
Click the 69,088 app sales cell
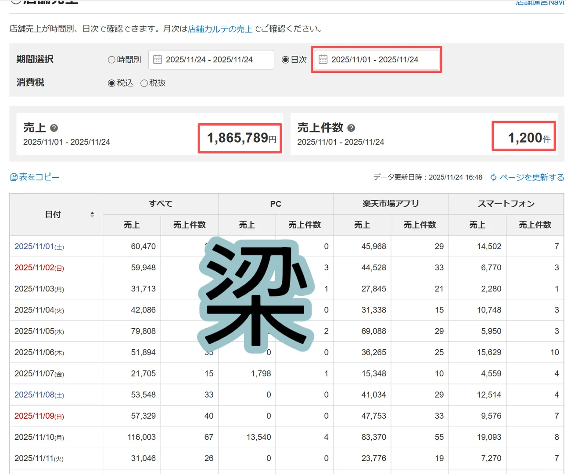(x=362, y=331)
